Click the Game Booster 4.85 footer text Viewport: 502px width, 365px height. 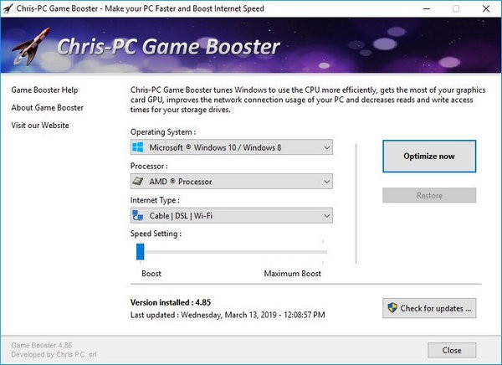(42, 345)
